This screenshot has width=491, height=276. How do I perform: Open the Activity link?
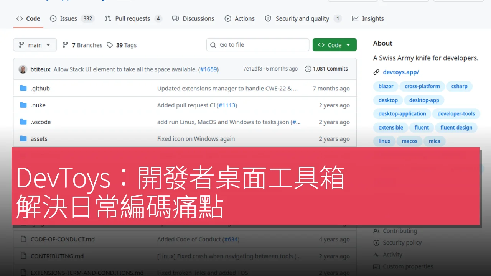[388, 255]
